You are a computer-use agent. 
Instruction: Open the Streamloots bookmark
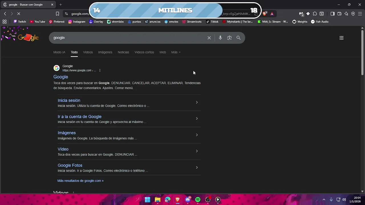click(192, 22)
